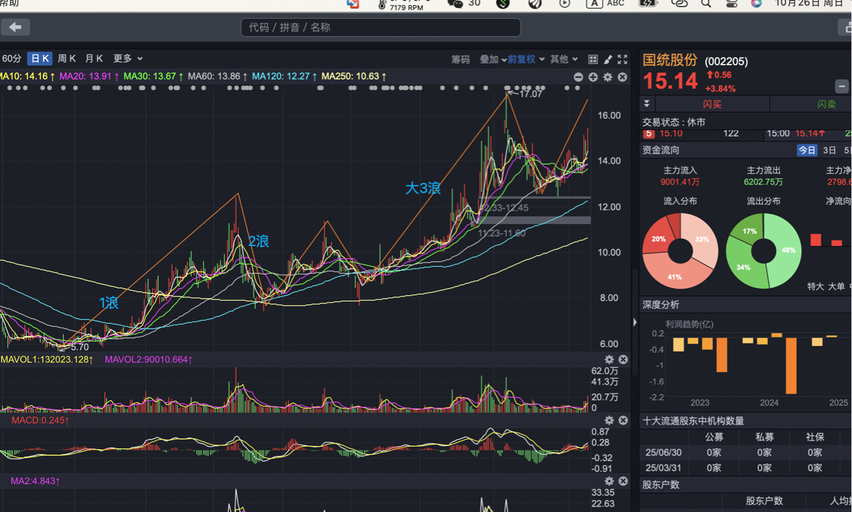Select the 周K chart tab
Image resolution: width=852 pixels, height=512 pixels.
coord(67,59)
